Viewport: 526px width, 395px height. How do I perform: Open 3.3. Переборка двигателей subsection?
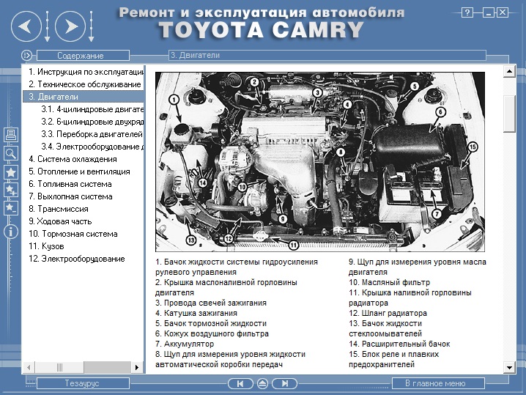92,134
